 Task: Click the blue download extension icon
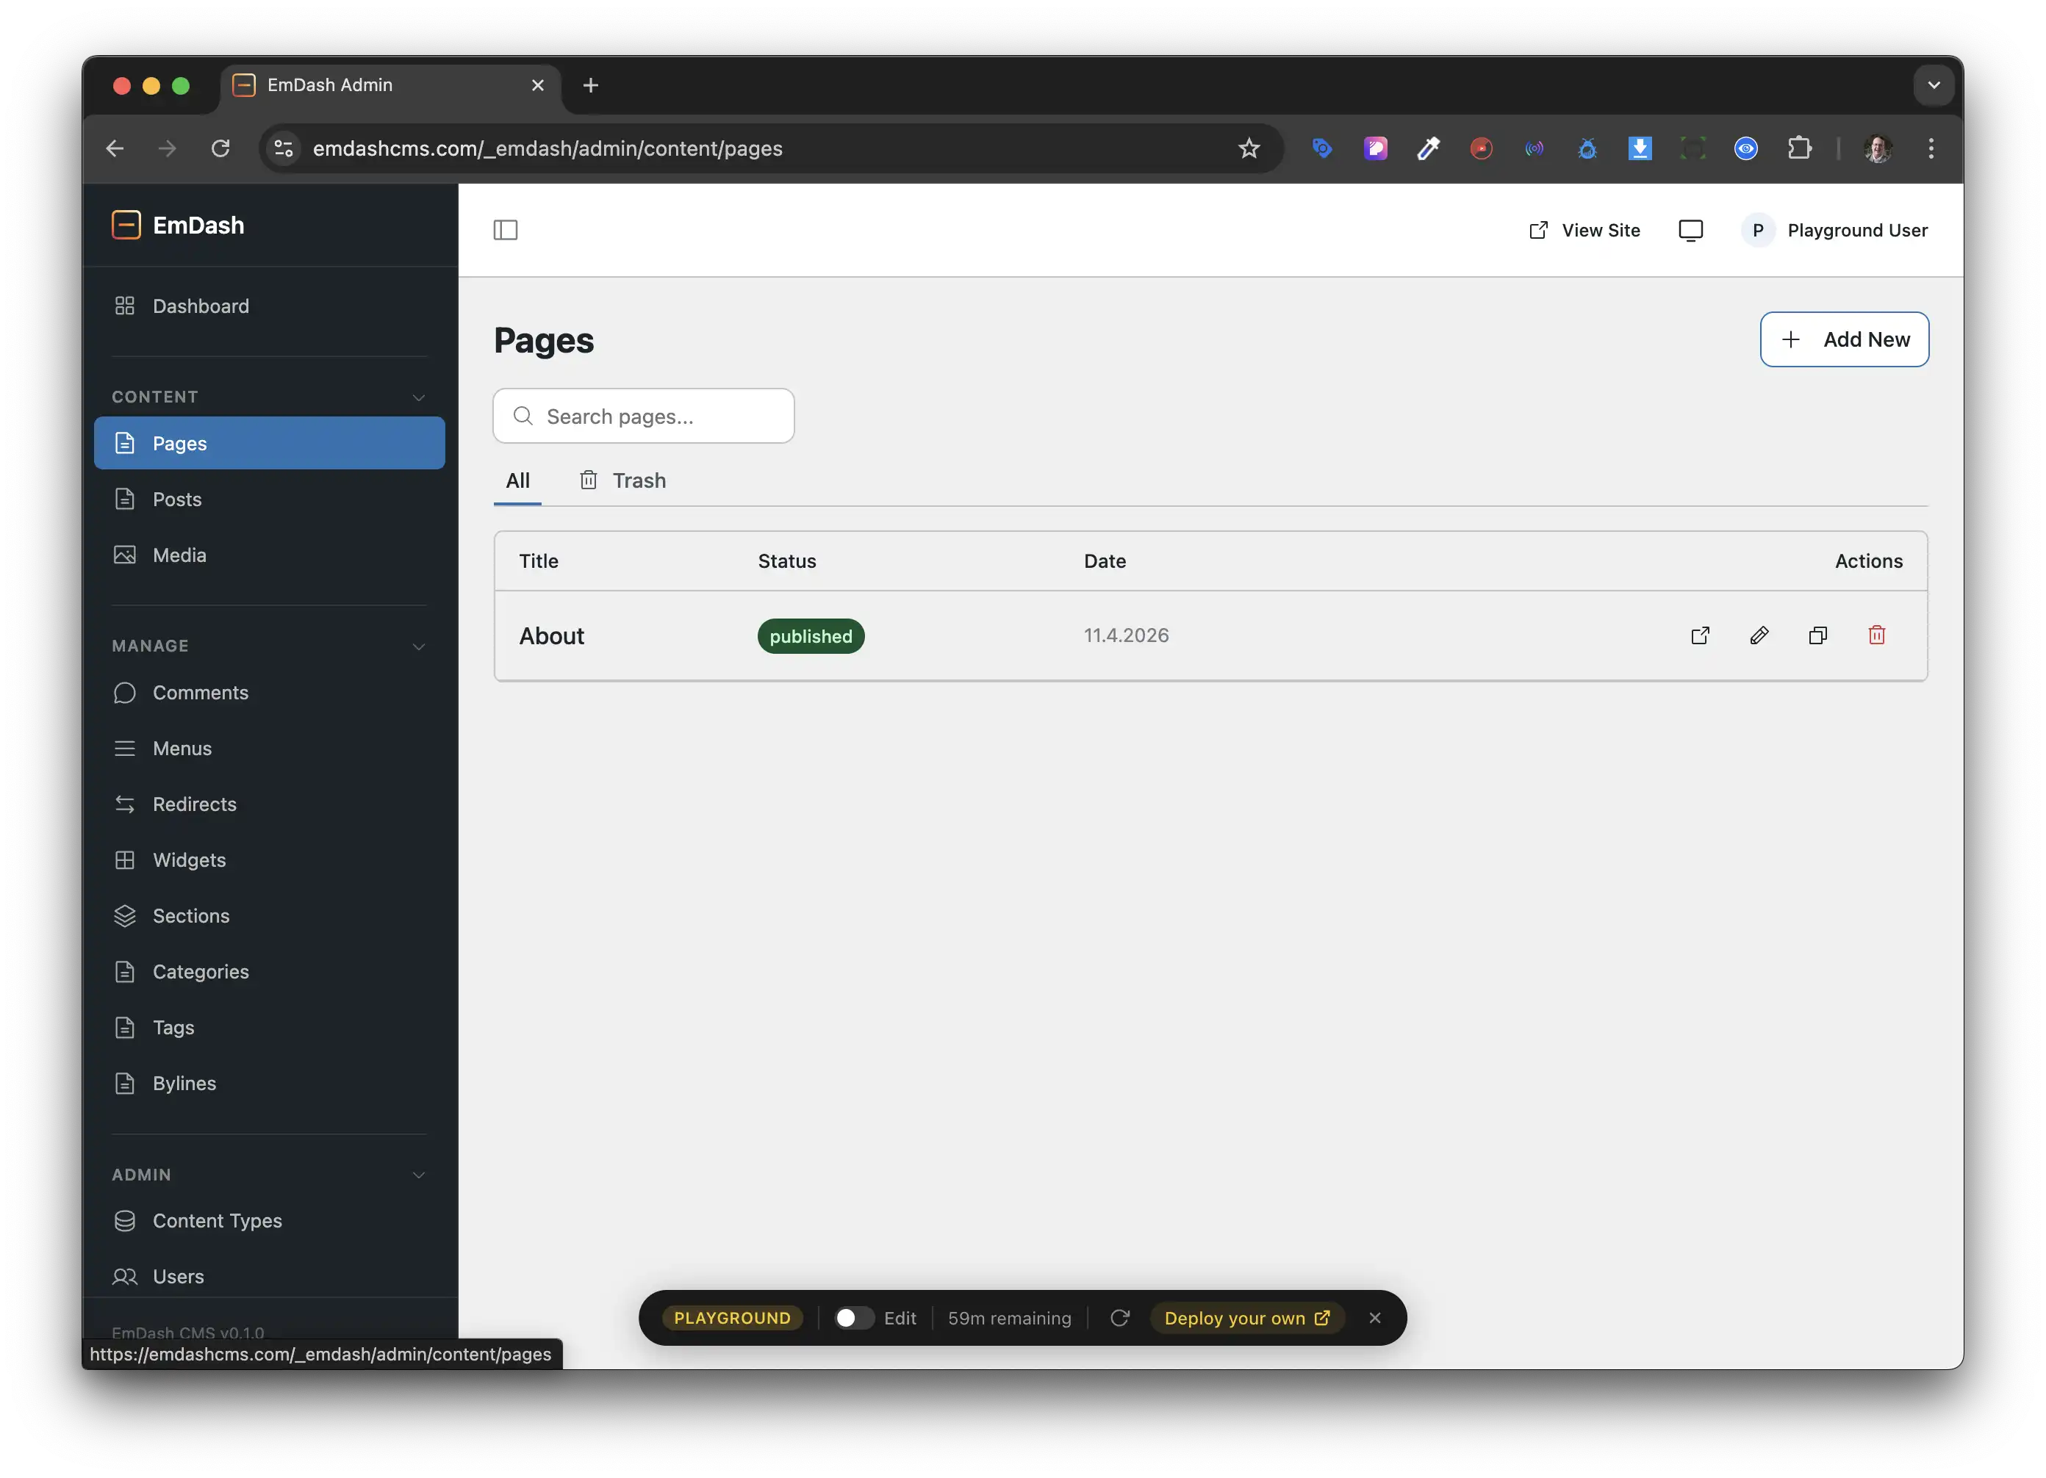coord(1640,148)
